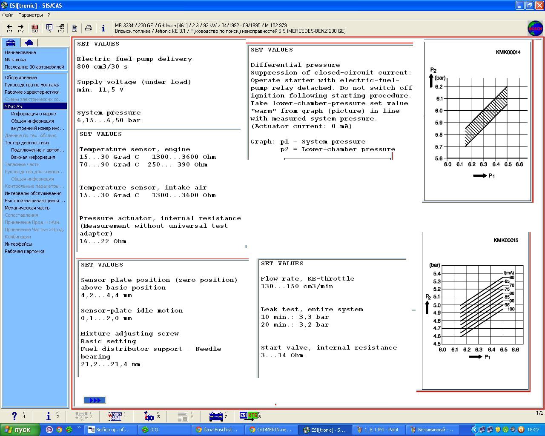Click the printer icon in toolbar
Screen dimensions: 545x436
pos(89,28)
